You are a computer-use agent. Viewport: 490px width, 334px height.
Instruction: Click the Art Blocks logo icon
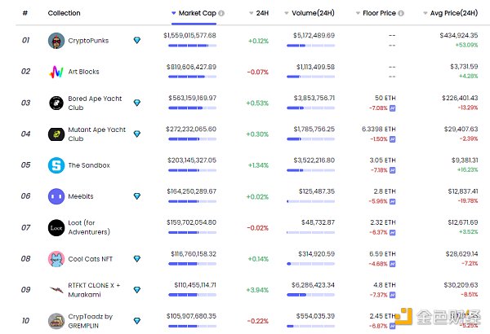tap(56, 72)
